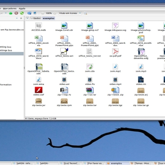Open the Ajuda menu
The height and width of the screenshot is (165, 165).
pos(22,9)
